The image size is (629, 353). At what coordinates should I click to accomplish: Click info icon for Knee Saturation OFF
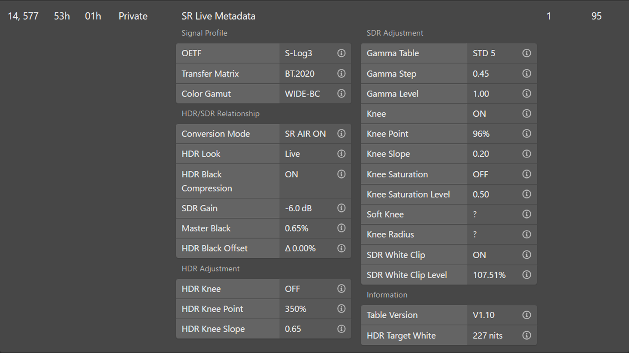(x=526, y=174)
